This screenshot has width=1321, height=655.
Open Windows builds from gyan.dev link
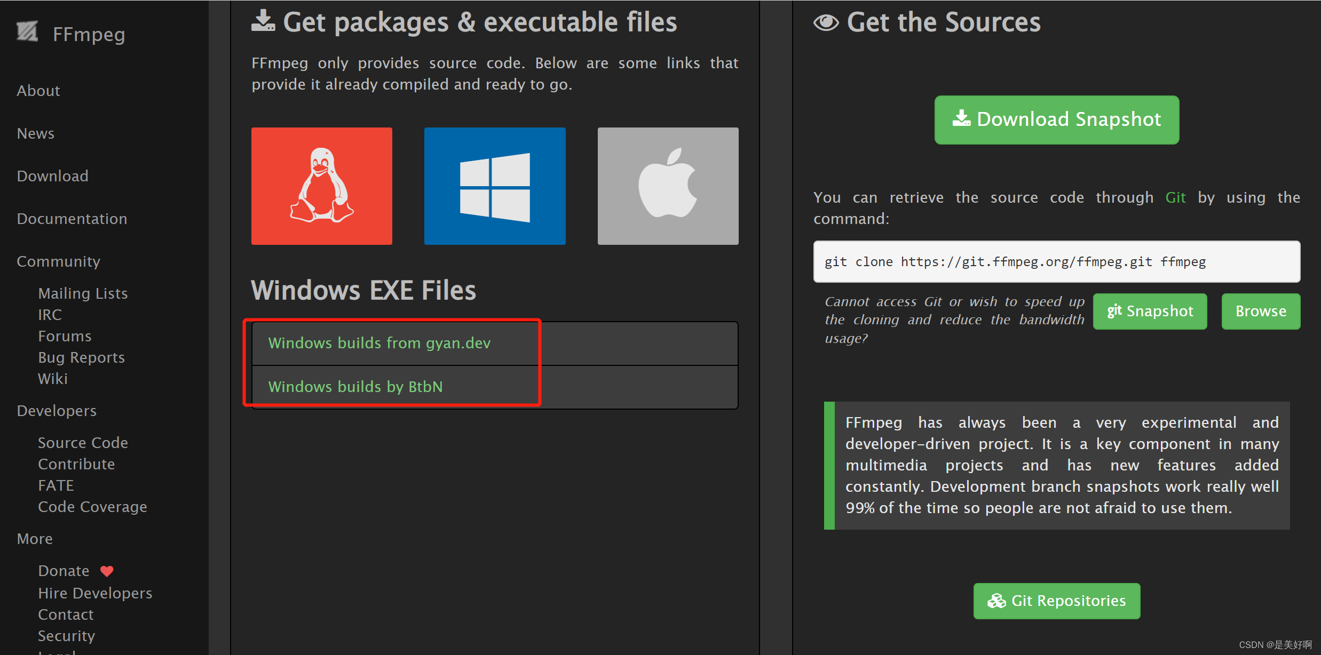(379, 343)
